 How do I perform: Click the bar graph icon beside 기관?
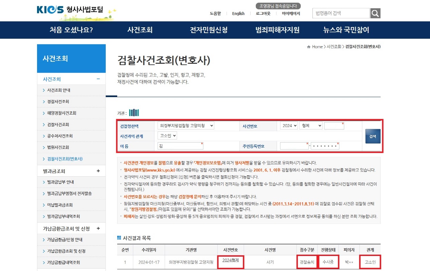tap(134, 112)
